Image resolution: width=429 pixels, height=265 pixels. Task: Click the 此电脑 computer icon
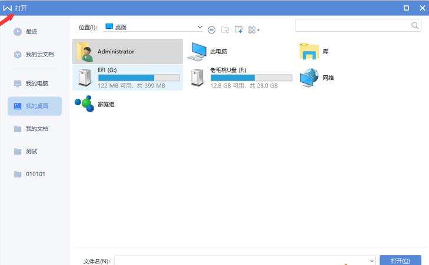197,51
